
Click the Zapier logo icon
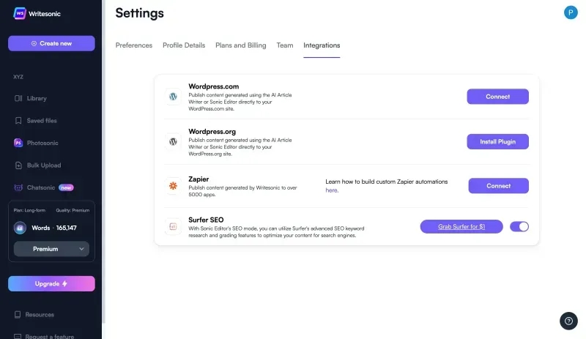pyautogui.click(x=173, y=186)
